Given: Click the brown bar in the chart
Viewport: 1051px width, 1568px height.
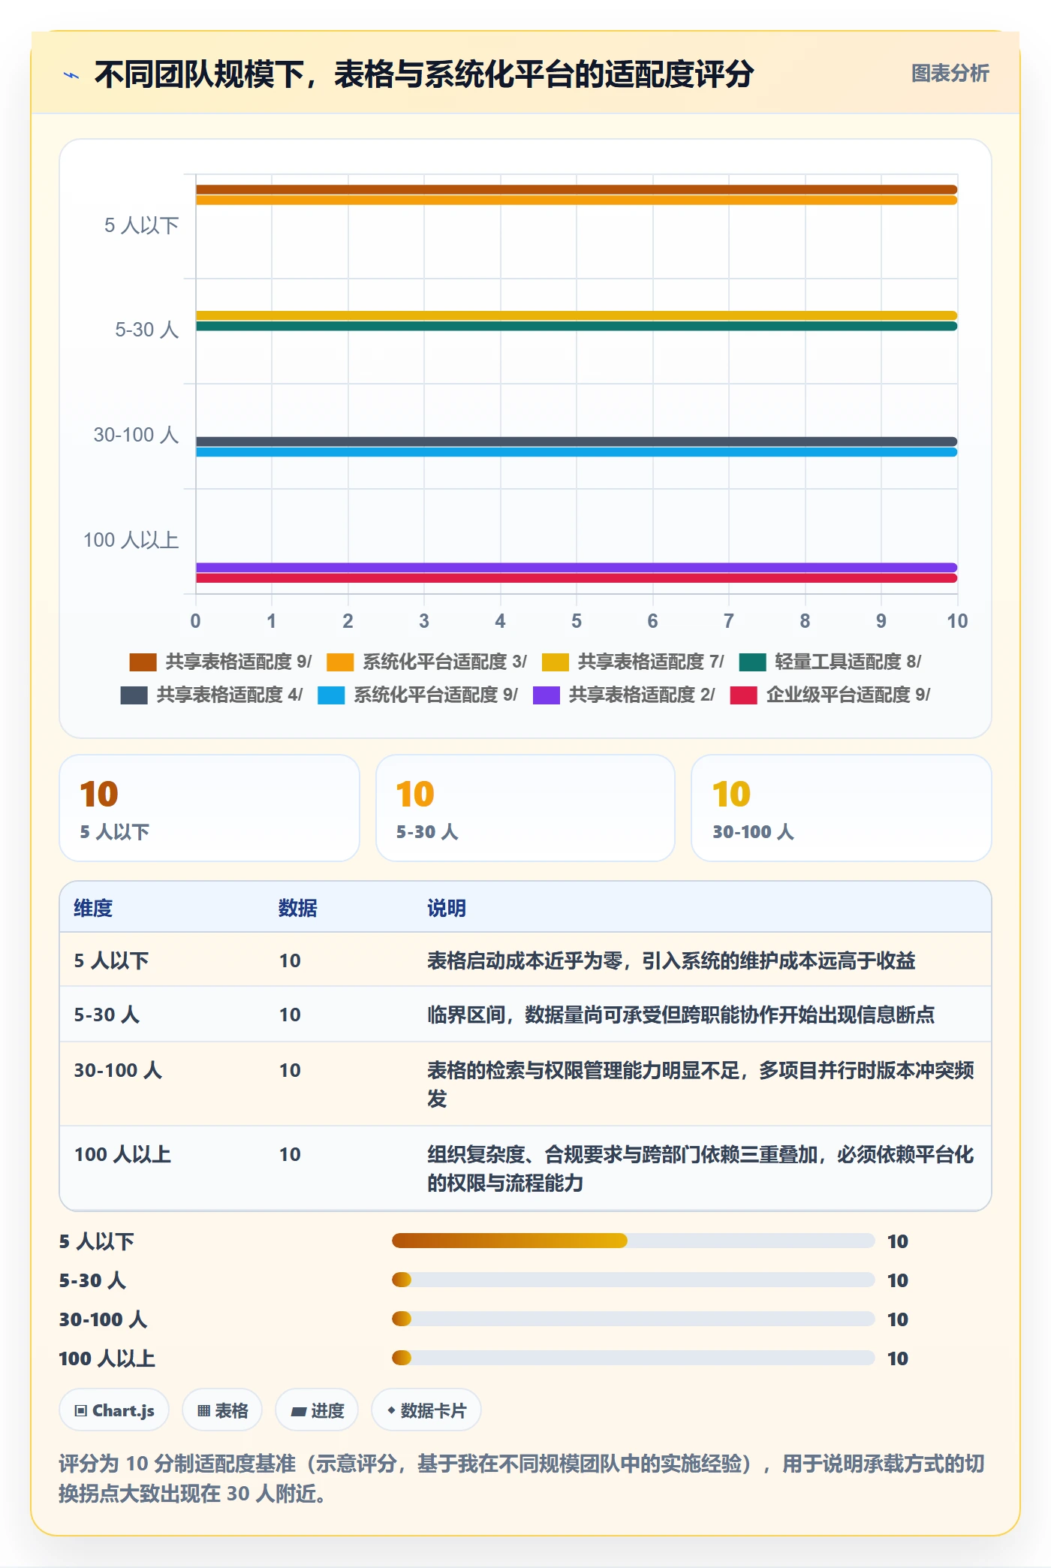Looking at the screenshot, I should point(577,190).
